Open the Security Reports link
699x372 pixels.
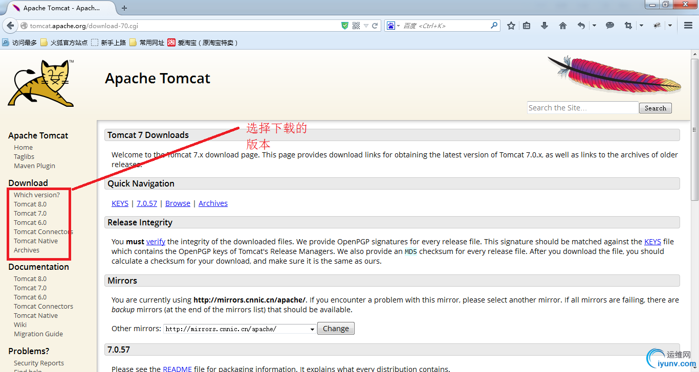39,363
